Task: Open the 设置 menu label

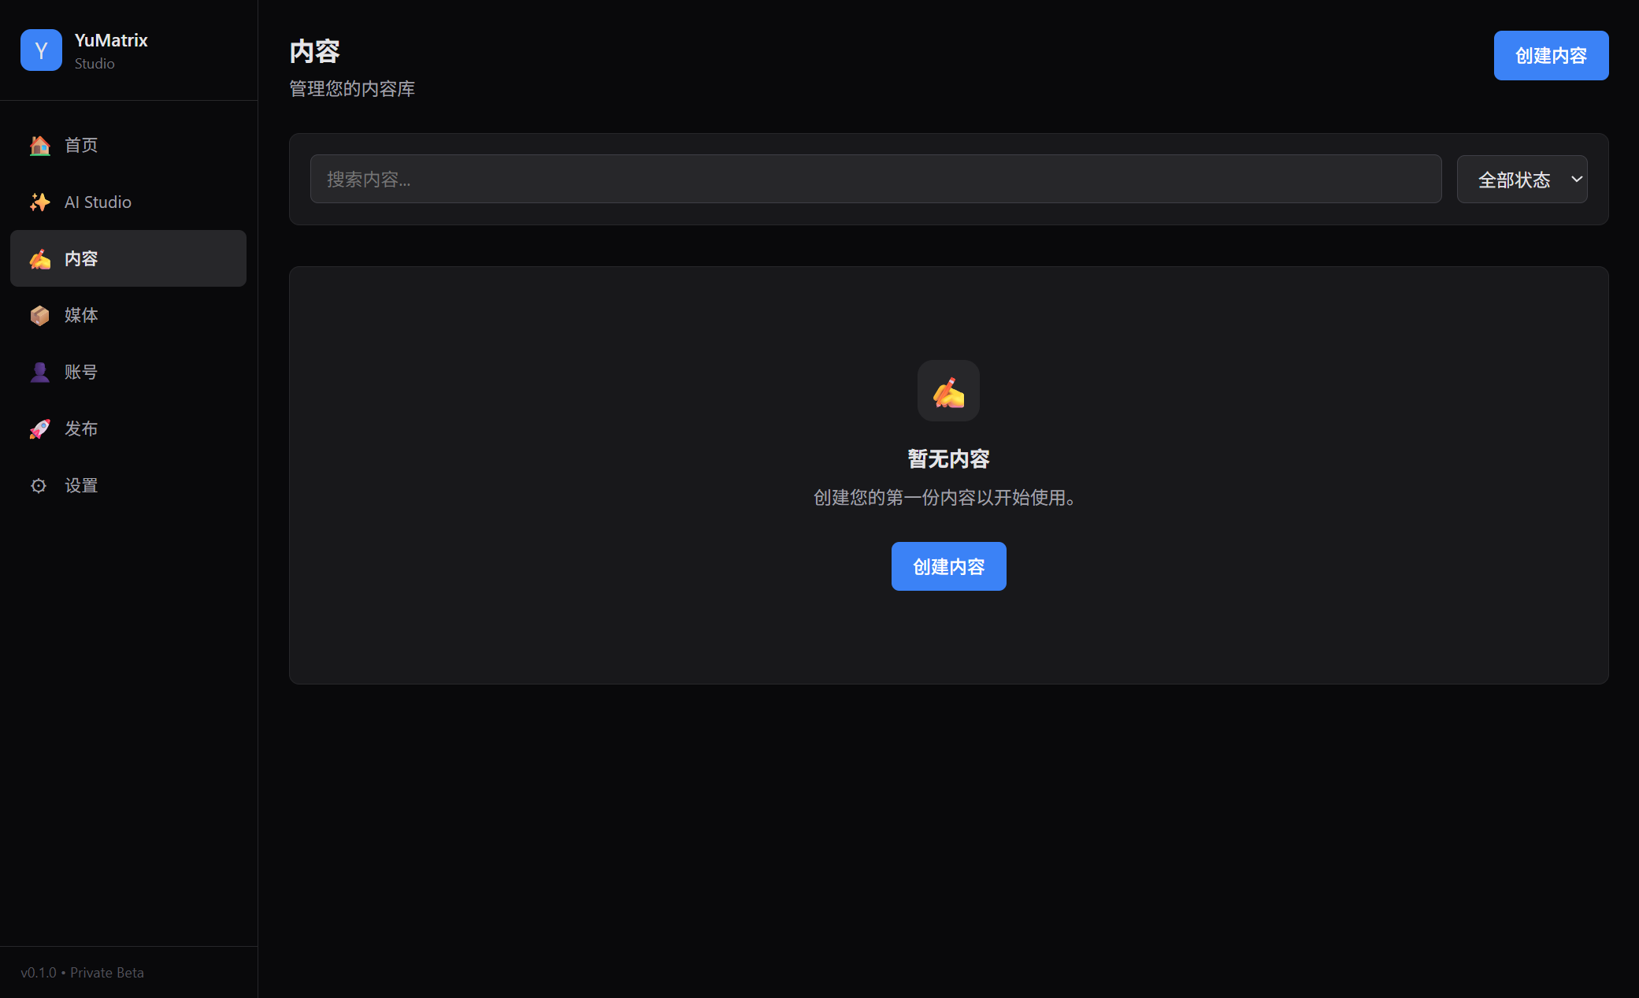Action: [81, 485]
